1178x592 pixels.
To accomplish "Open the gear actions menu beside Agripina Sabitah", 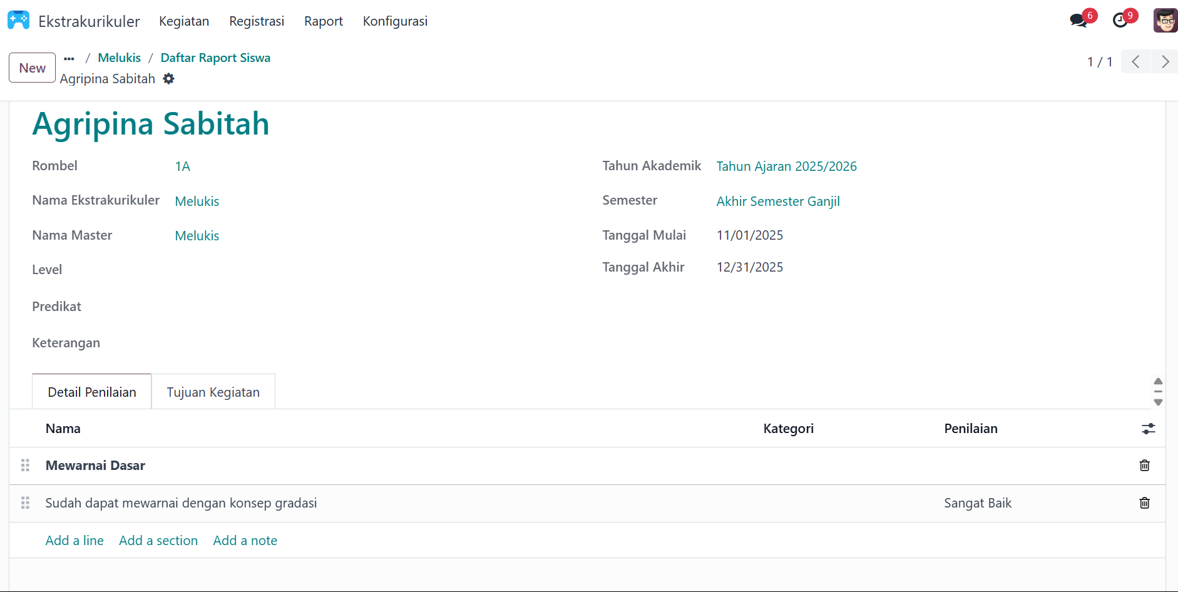I will [168, 79].
